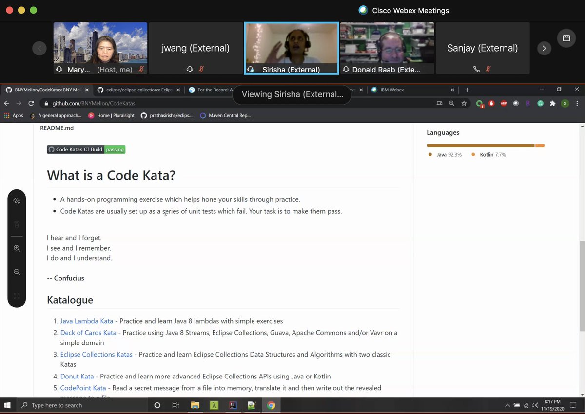
Task: Select Sanjay (External) participant tile
Action: [x=483, y=48]
